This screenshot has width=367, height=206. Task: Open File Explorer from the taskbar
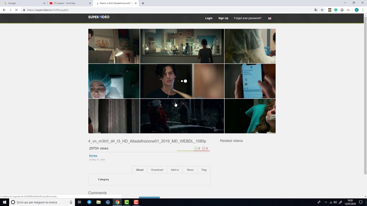point(99,202)
